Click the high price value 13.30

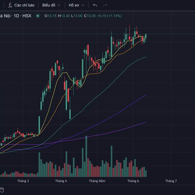[x=65, y=16]
